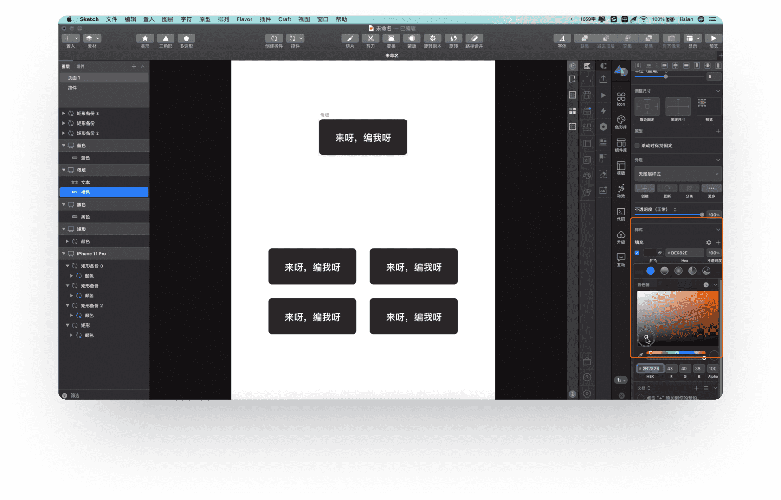Open the layer style dropdown 无图层样式
781x500 pixels.
(678, 174)
